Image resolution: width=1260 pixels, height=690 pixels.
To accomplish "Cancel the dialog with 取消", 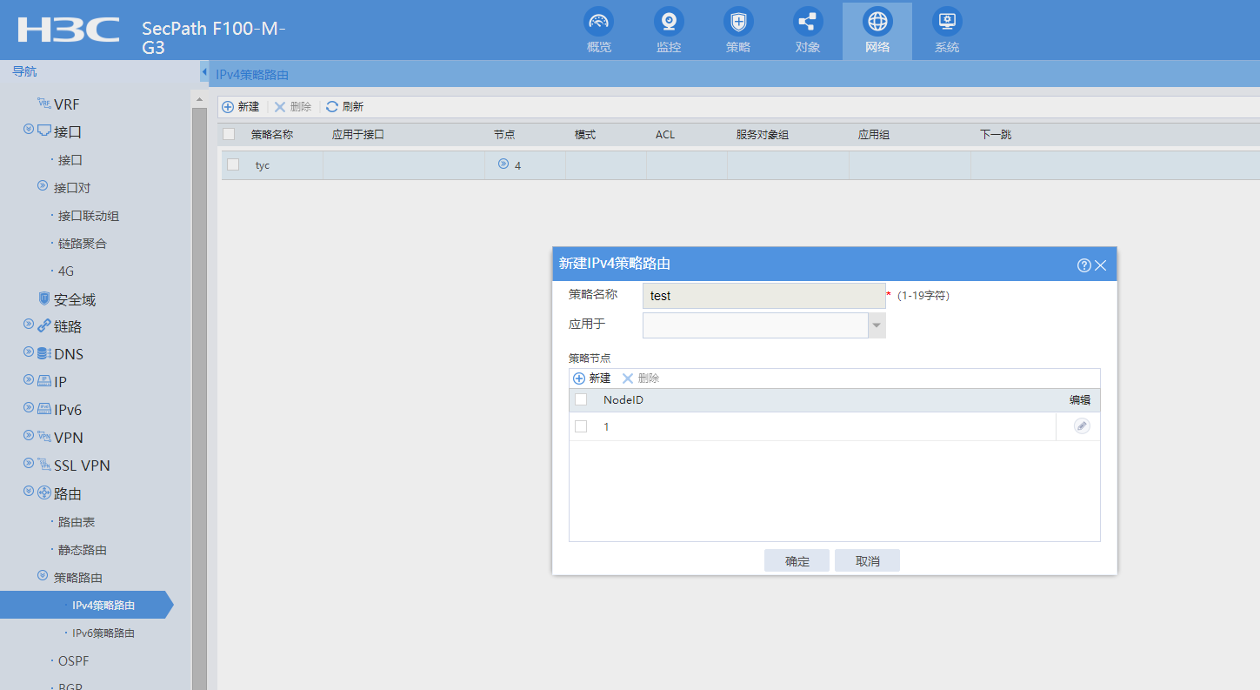I will pyautogui.click(x=867, y=561).
